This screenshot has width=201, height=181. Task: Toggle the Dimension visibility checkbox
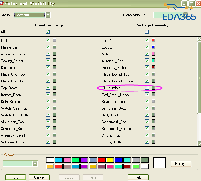(48, 67)
